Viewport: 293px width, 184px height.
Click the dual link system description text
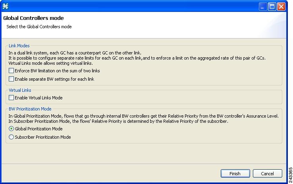75,53
